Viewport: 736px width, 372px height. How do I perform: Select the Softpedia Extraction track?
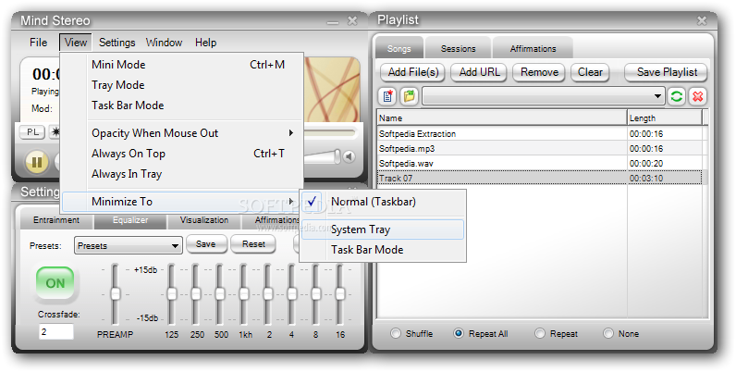(539, 134)
